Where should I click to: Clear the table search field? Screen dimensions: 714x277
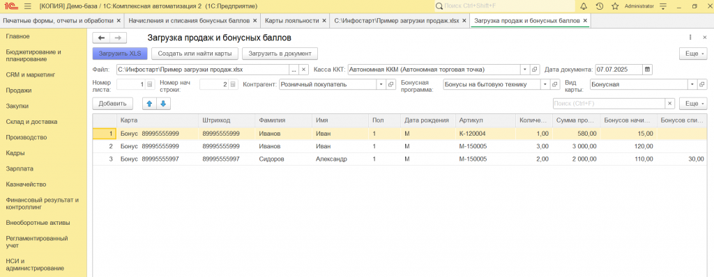click(670, 104)
